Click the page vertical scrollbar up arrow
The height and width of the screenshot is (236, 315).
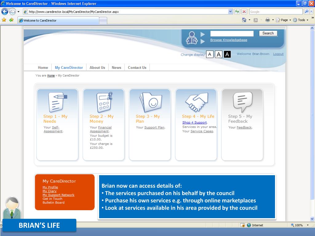(312, 28)
